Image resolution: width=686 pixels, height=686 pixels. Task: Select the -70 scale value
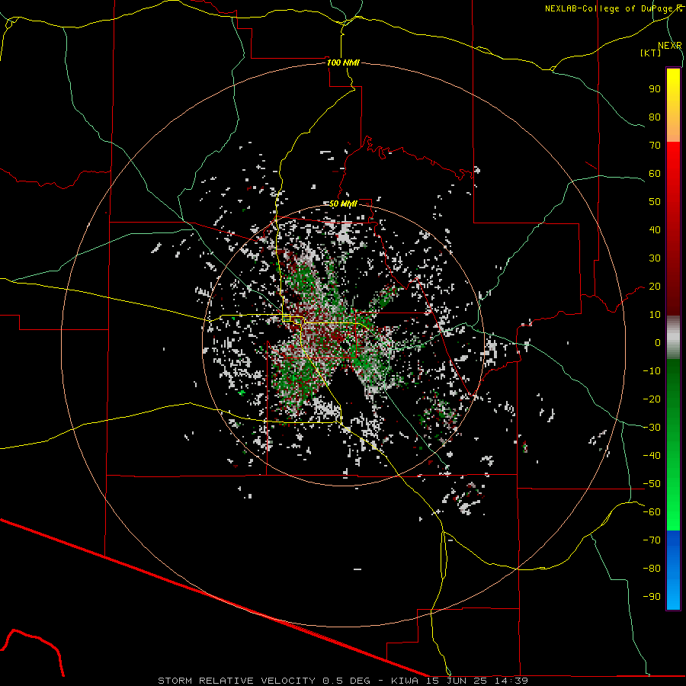click(x=652, y=540)
